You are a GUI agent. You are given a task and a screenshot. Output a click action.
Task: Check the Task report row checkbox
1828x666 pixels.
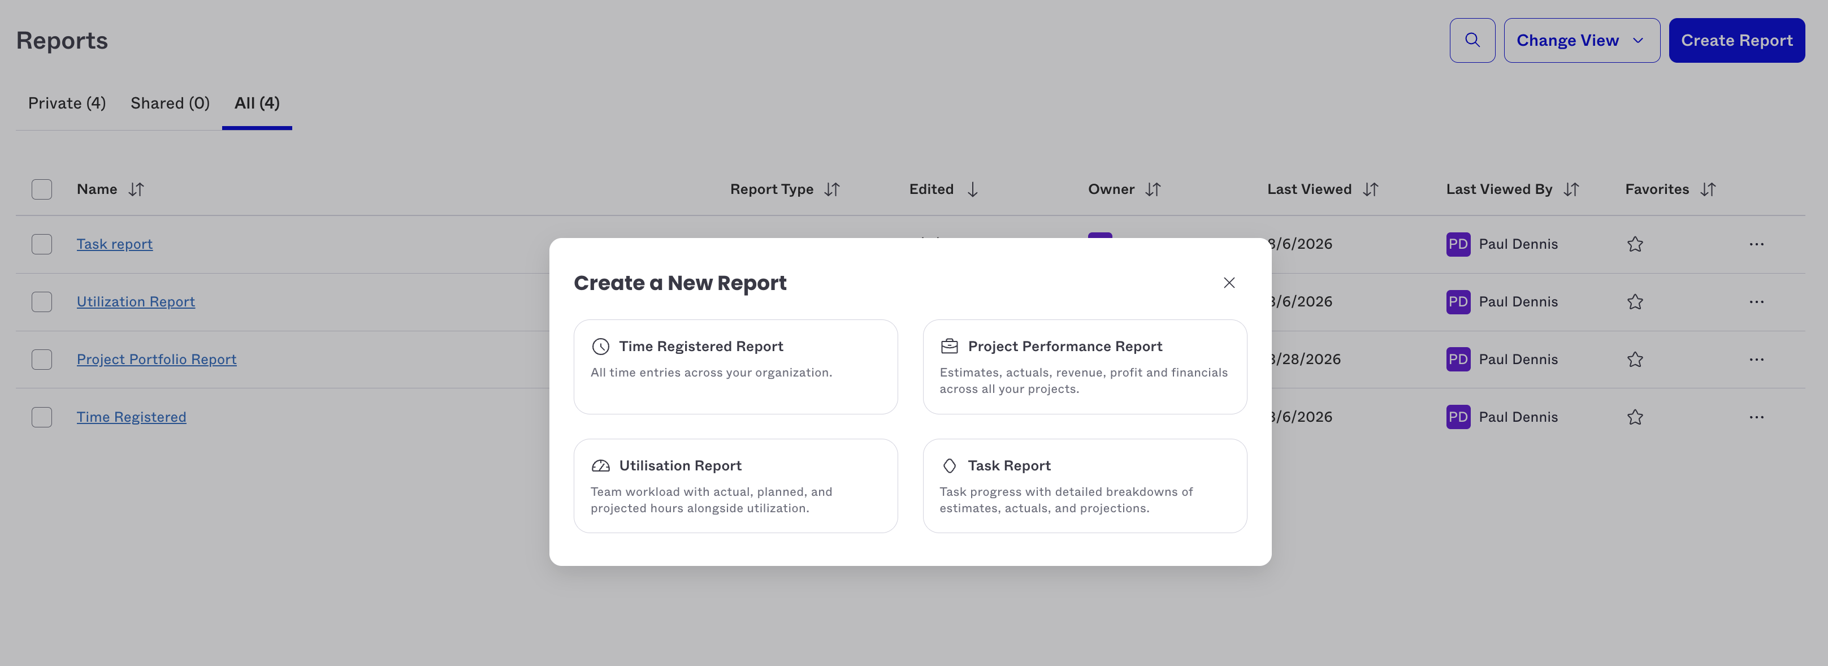click(x=42, y=244)
